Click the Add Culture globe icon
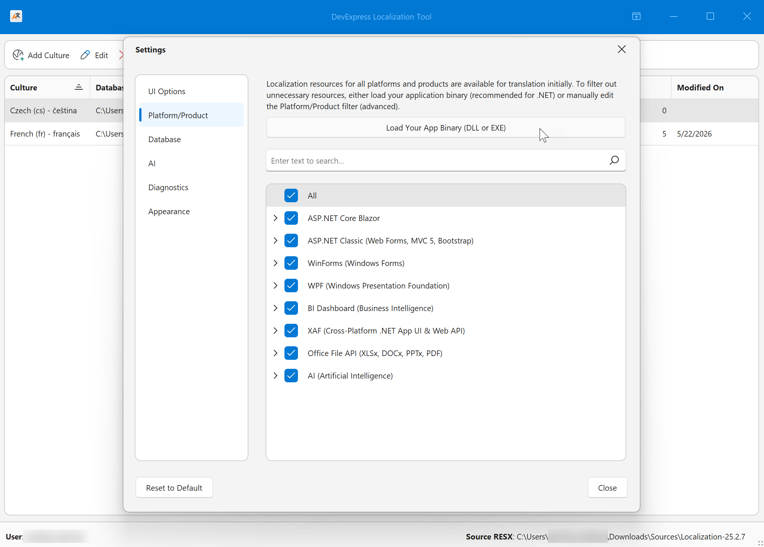This screenshot has height=547, width=764. click(18, 55)
